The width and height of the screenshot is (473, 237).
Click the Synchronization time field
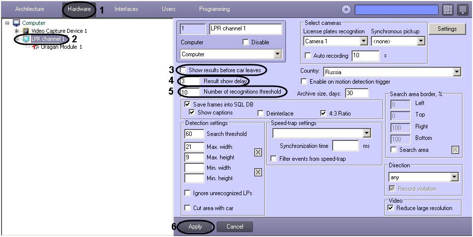pos(346,146)
